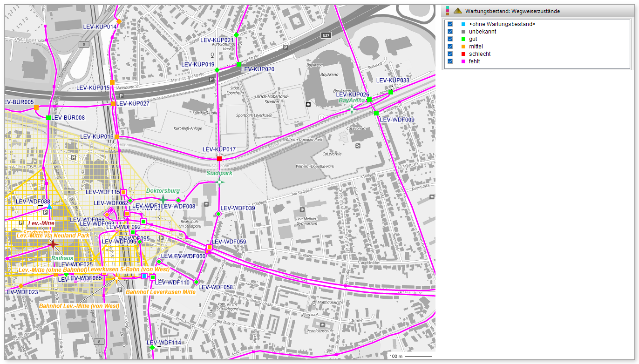Image resolution: width=639 pixels, height=364 pixels.
Task: Click the red square marker at LEV-KÜP017
Action: pos(219,159)
